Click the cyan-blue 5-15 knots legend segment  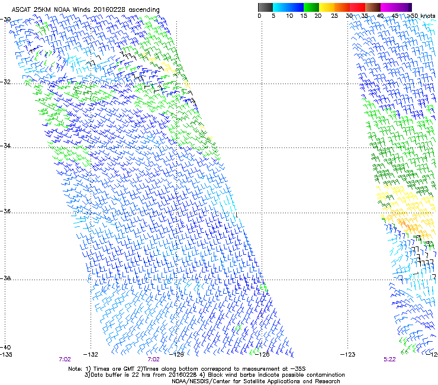tap(288, 7)
